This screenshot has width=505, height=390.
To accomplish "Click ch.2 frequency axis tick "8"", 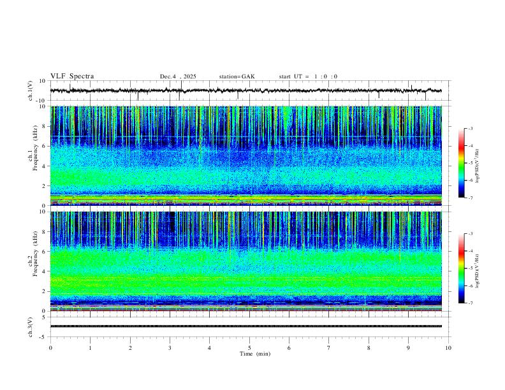I will tap(45, 232).
